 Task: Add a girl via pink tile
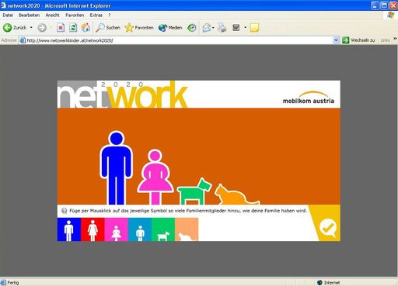pyautogui.click(x=116, y=229)
